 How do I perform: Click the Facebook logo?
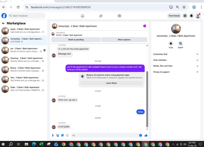pyautogui.click(x=4, y=16)
